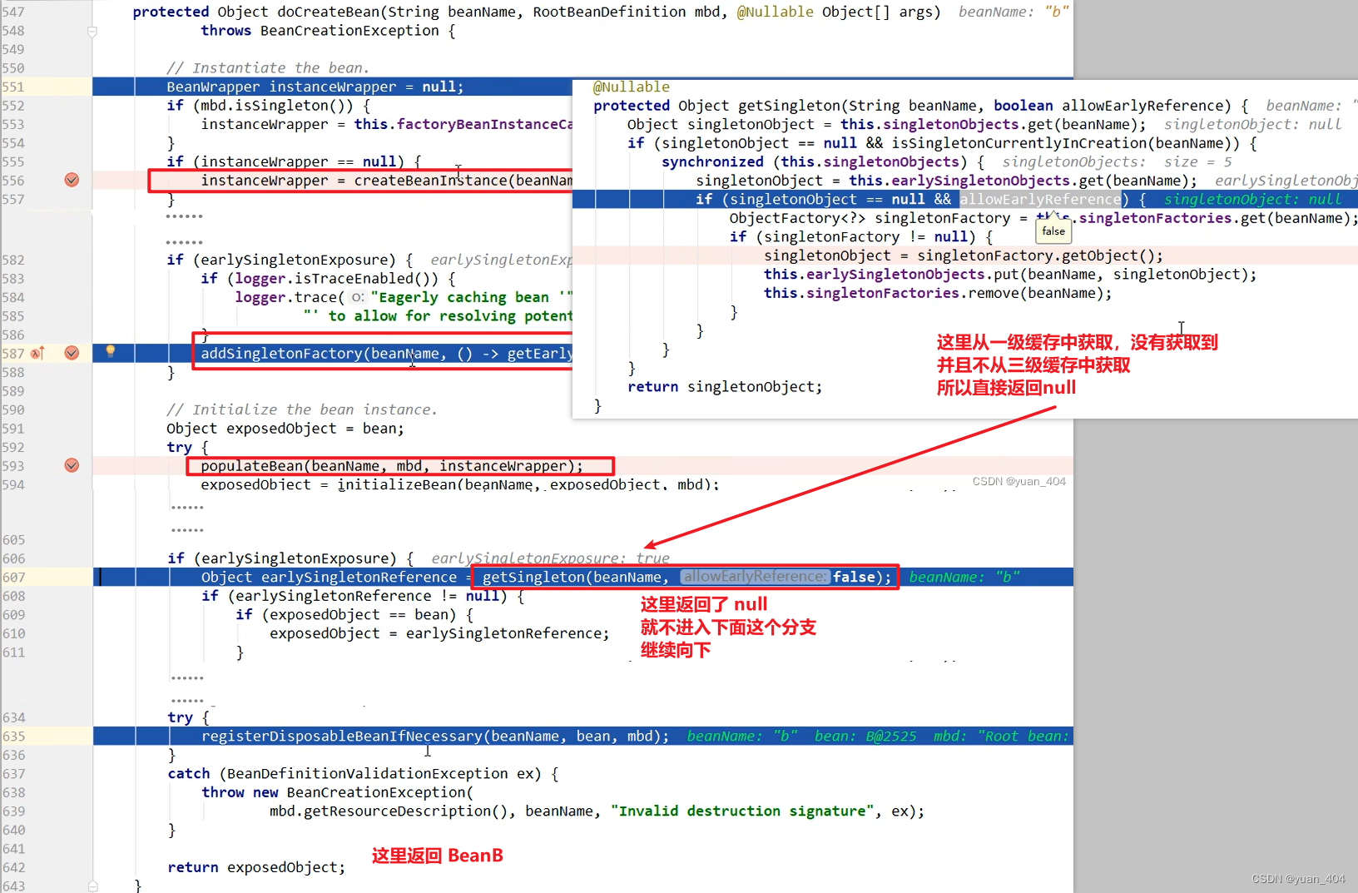Click the fold end marker at line 643

click(x=92, y=886)
